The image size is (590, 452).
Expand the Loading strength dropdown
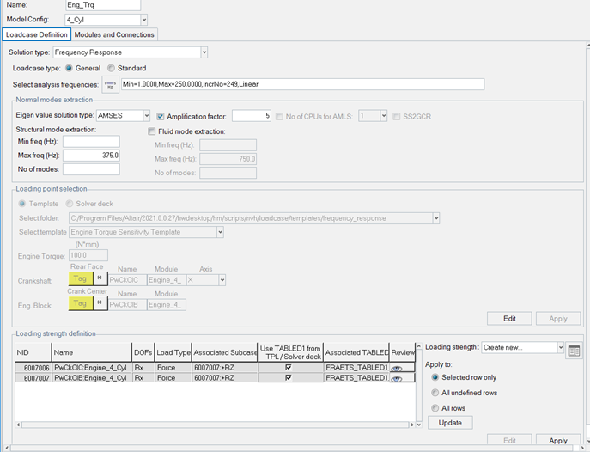click(560, 348)
